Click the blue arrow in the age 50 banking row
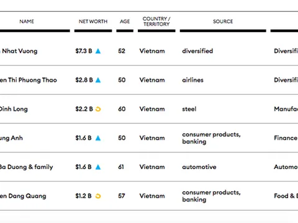Image resolution: width=298 pixels, height=223 pixels. [x=98, y=138]
